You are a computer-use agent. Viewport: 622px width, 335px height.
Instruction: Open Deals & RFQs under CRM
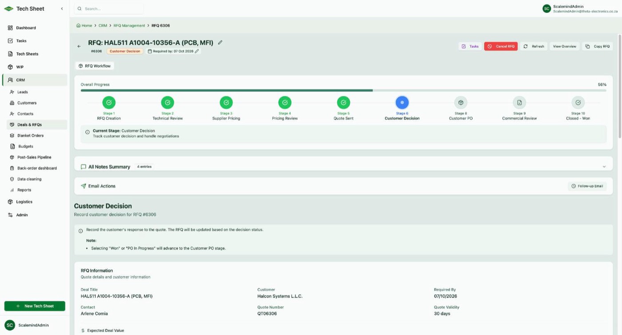point(36,125)
